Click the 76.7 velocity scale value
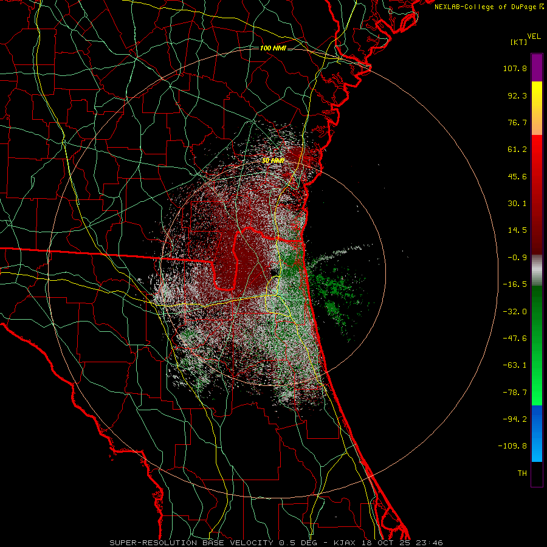 tap(517, 122)
